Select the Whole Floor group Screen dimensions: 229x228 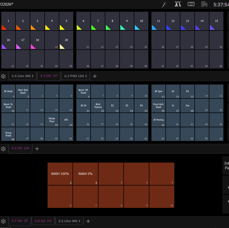pyautogui.click(x=52, y=120)
